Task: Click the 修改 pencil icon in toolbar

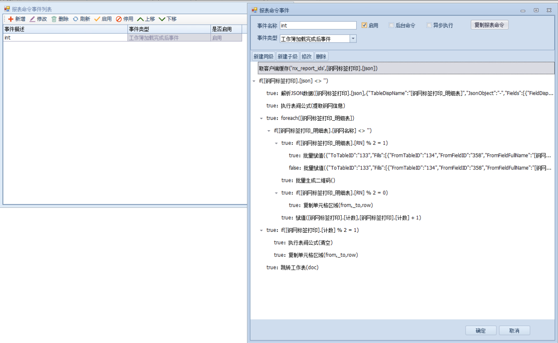Action: pyautogui.click(x=33, y=19)
